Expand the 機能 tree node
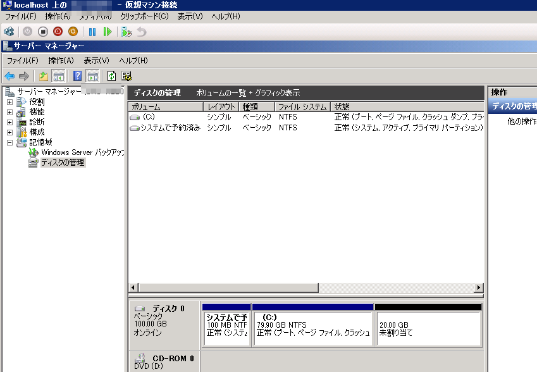The height and width of the screenshot is (372, 537). coord(10,112)
